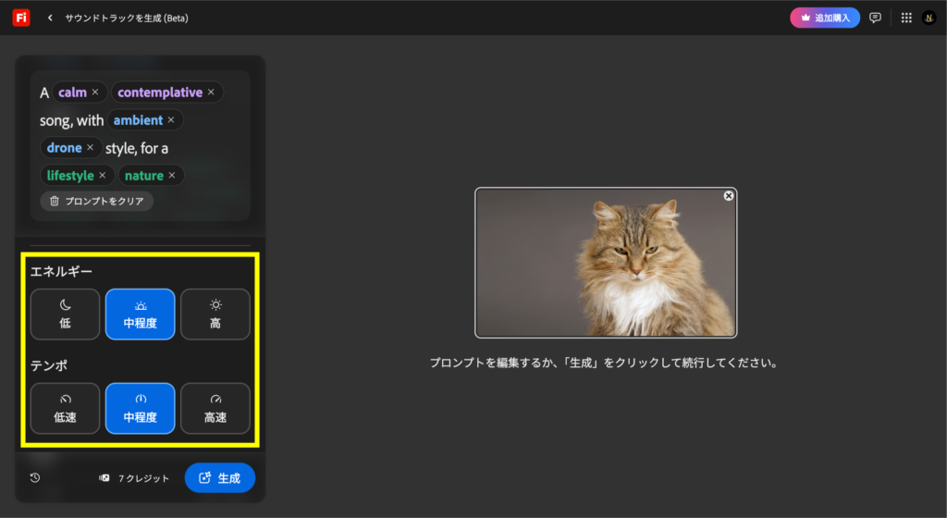Remove the 'calm' tag from prompt
947x518 pixels.
tap(94, 92)
